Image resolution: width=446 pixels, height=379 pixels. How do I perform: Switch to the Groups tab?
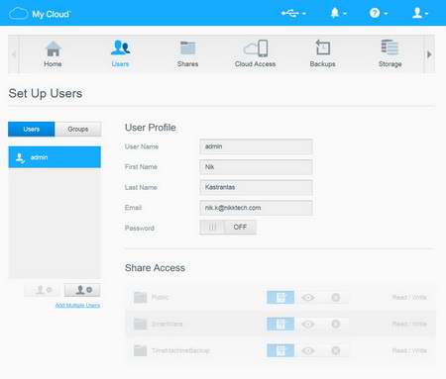tap(78, 129)
